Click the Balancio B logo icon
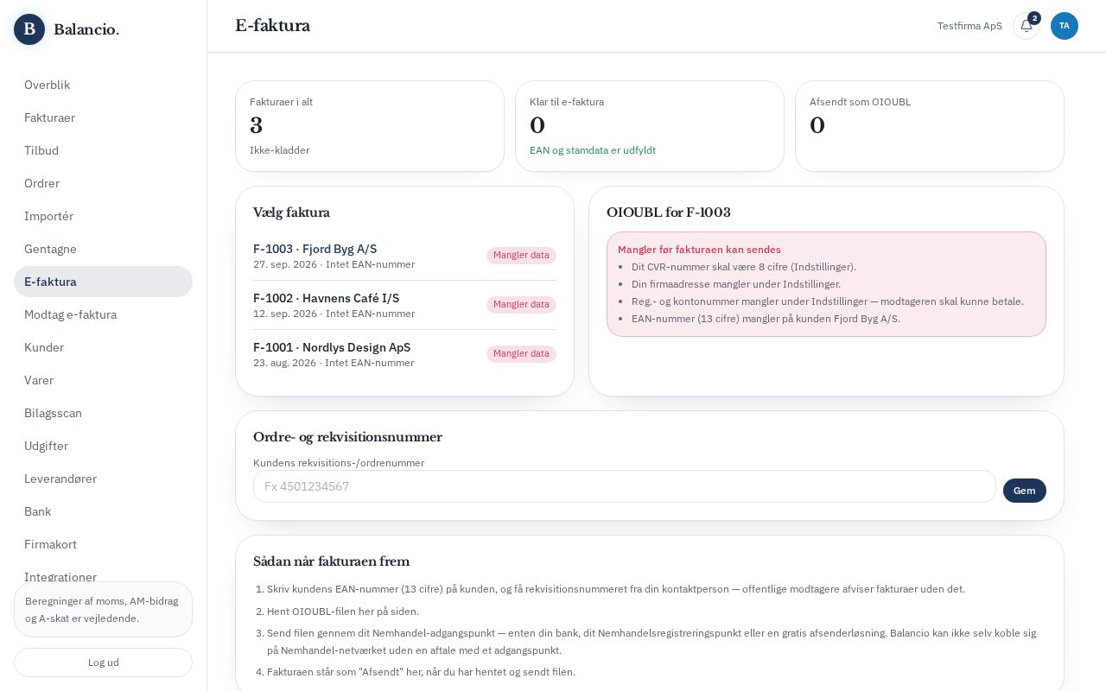 click(x=29, y=29)
